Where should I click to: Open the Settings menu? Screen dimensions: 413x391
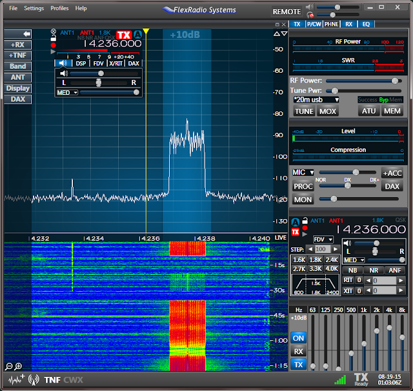click(x=34, y=8)
